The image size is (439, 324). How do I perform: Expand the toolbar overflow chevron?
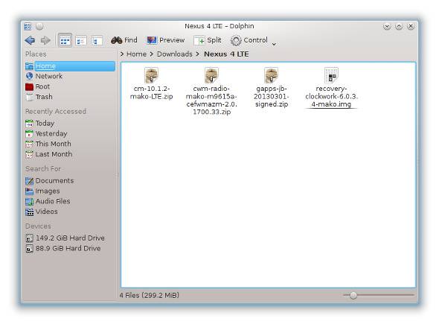tap(274, 44)
